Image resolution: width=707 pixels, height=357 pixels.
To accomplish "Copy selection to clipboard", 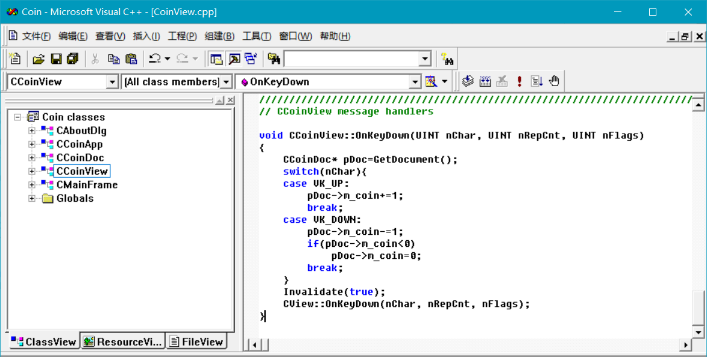I will [113, 59].
